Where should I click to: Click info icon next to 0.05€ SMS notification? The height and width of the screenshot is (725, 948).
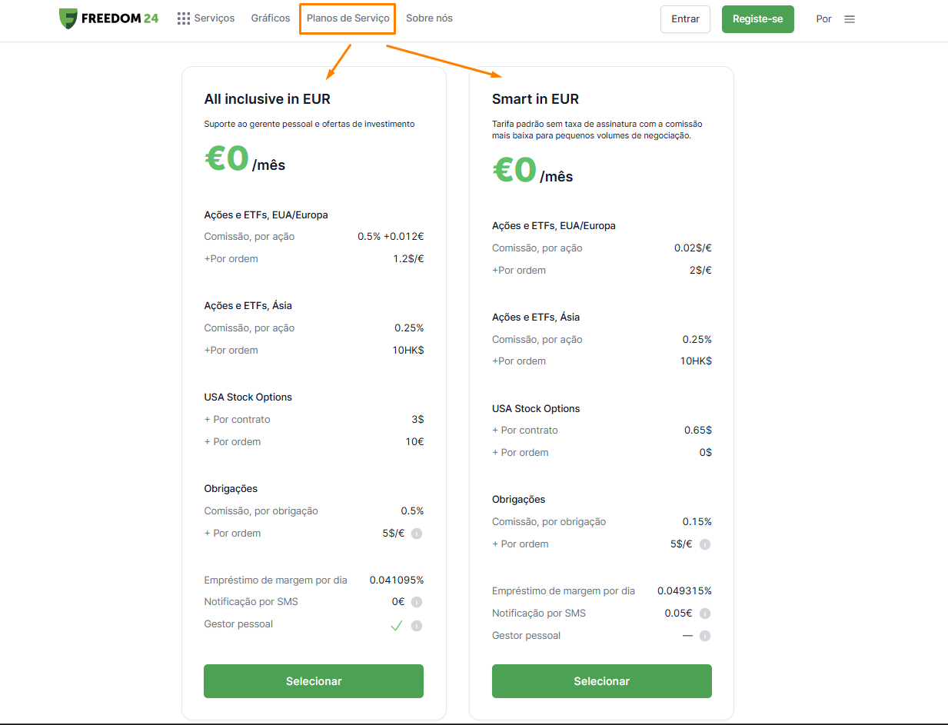704,614
